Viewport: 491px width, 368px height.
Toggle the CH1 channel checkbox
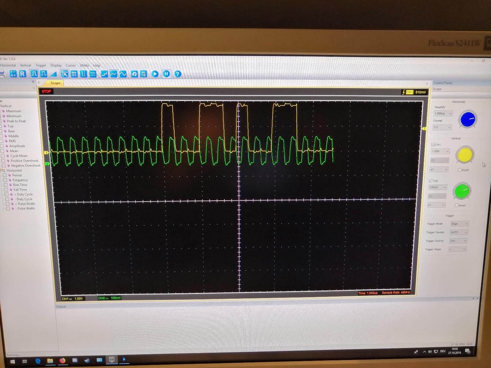[433, 144]
